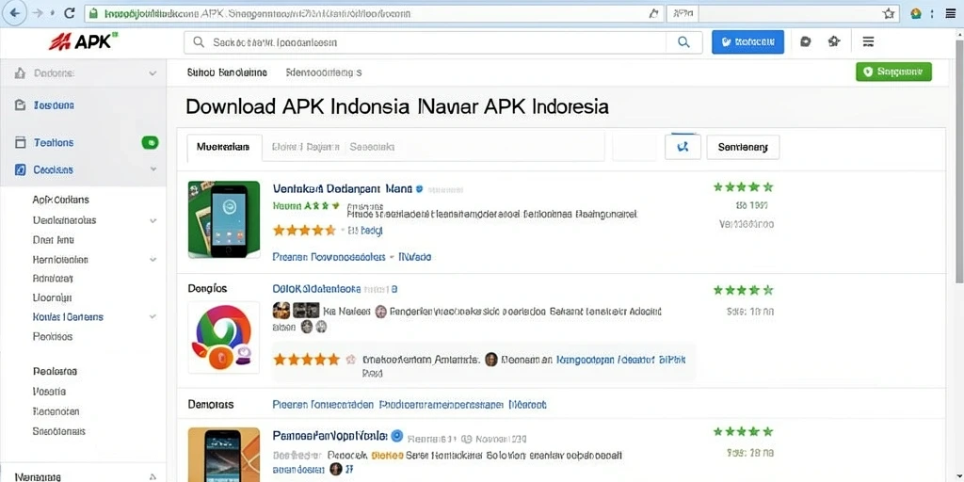This screenshot has width=964, height=482.
Task: Click the blue icon button left of Sentienarg
Action: (x=683, y=147)
